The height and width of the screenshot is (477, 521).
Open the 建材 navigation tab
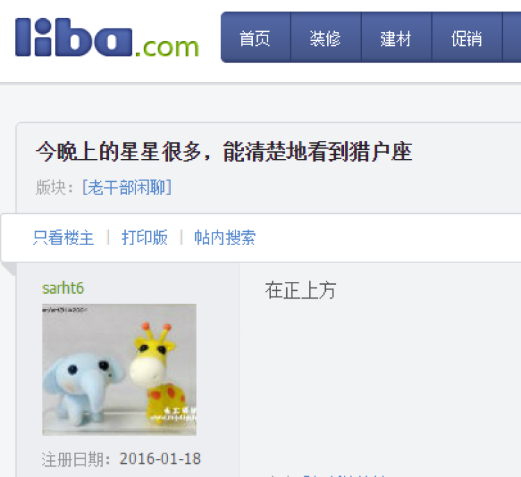pyautogui.click(x=397, y=37)
